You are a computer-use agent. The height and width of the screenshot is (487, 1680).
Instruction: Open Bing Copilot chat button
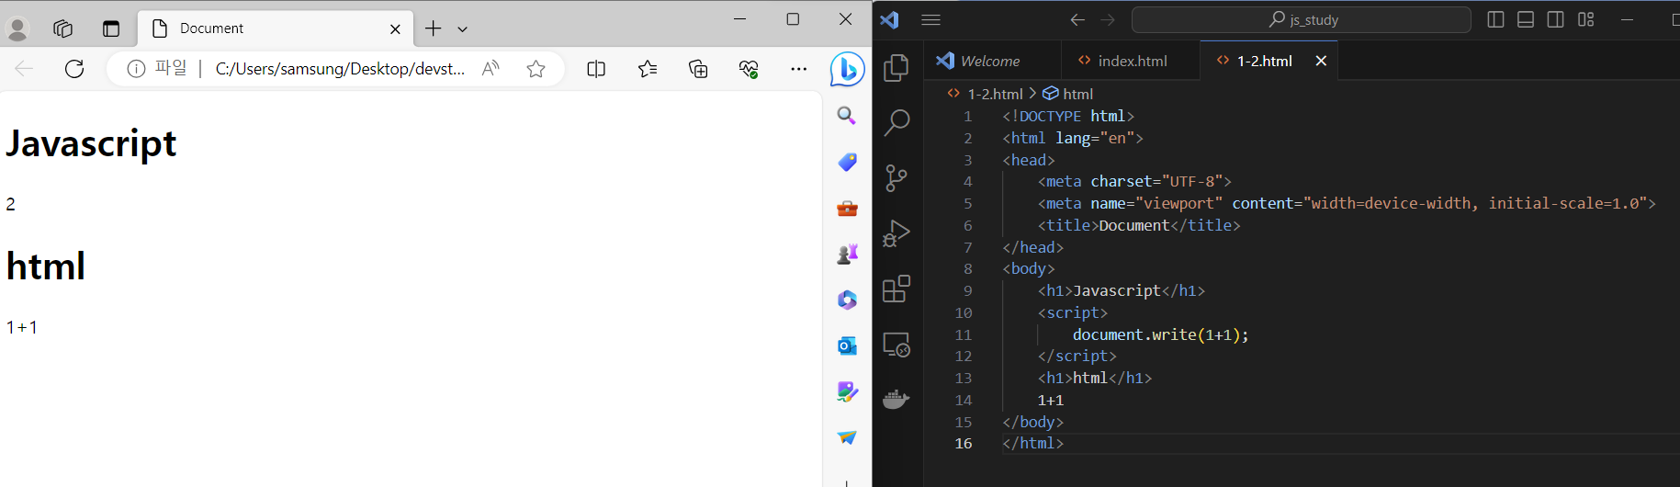pos(847,69)
